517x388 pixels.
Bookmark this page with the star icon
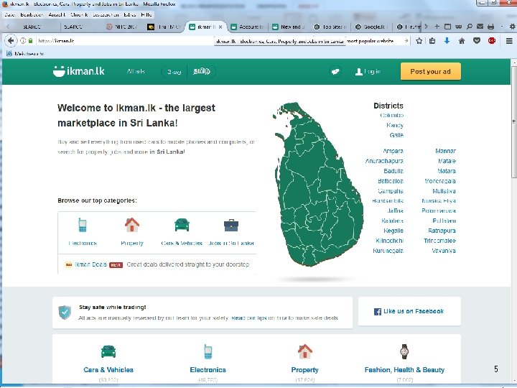pyautogui.click(x=419, y=40)
